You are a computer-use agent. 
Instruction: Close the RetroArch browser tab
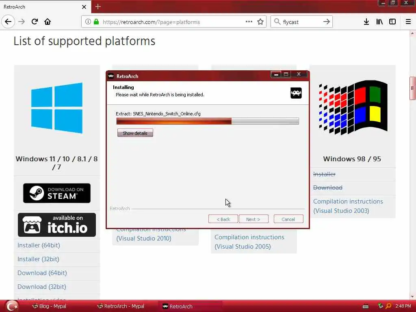pos(84,7)
